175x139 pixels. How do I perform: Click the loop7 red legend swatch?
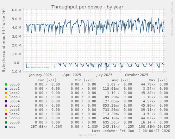(6, 114)
